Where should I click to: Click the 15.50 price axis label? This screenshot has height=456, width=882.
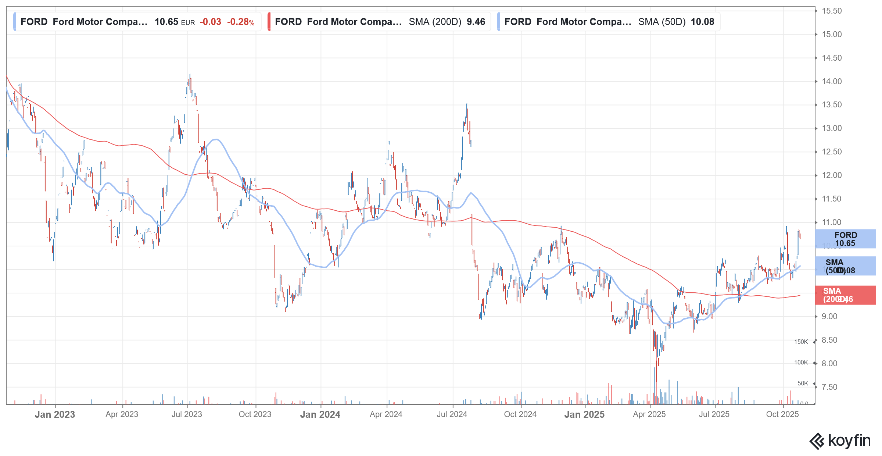click(x=832, y=11)
